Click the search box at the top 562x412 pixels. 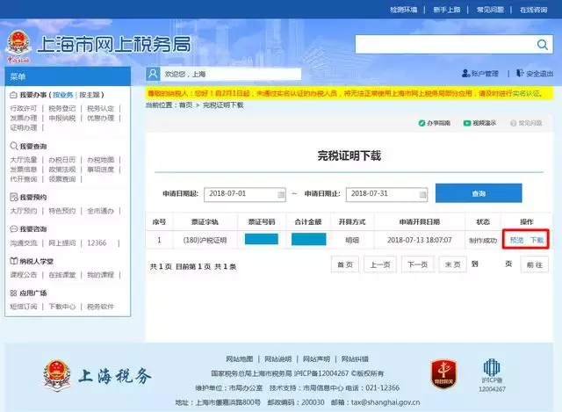[x=454, y=45]
